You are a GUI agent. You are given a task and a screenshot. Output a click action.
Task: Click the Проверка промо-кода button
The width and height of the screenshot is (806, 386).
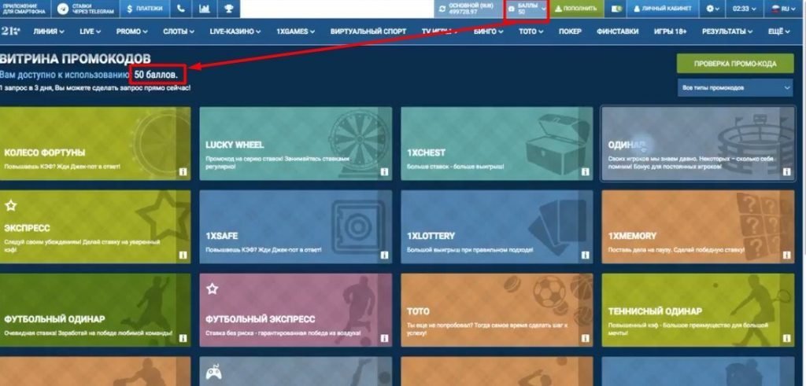click(x=735, y=64)
